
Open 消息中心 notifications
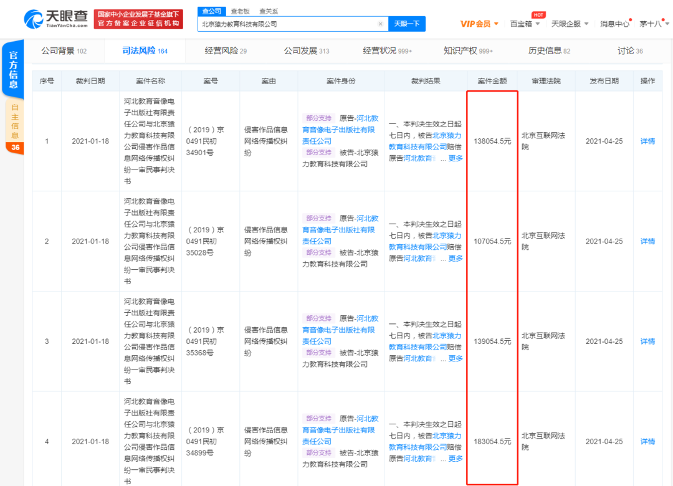[x=614, y=24]
